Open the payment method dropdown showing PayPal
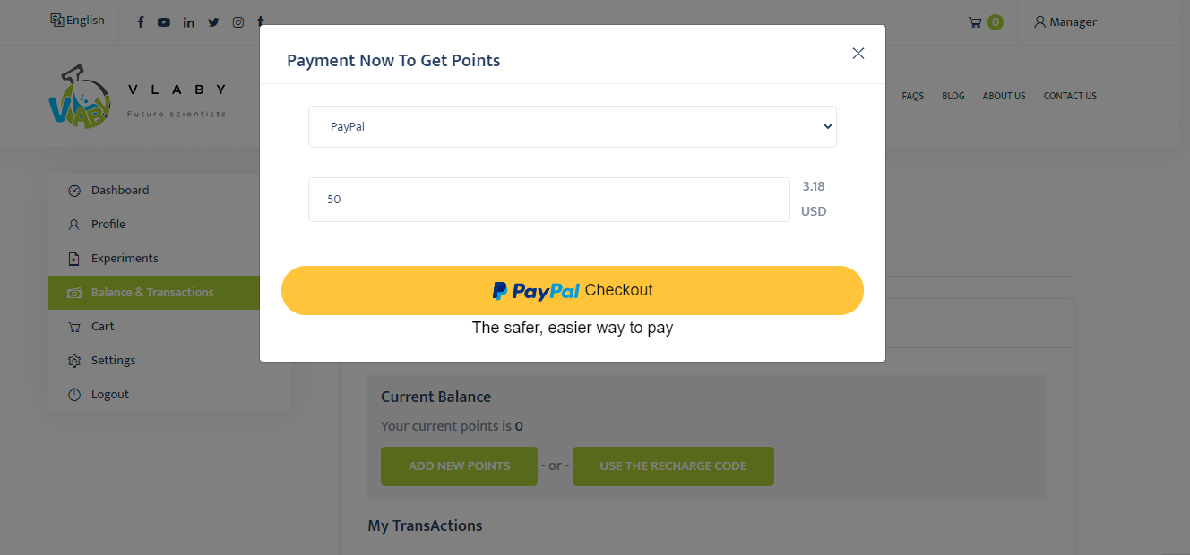Screen dimensions: 1190x555 click(x=572, y=126)
